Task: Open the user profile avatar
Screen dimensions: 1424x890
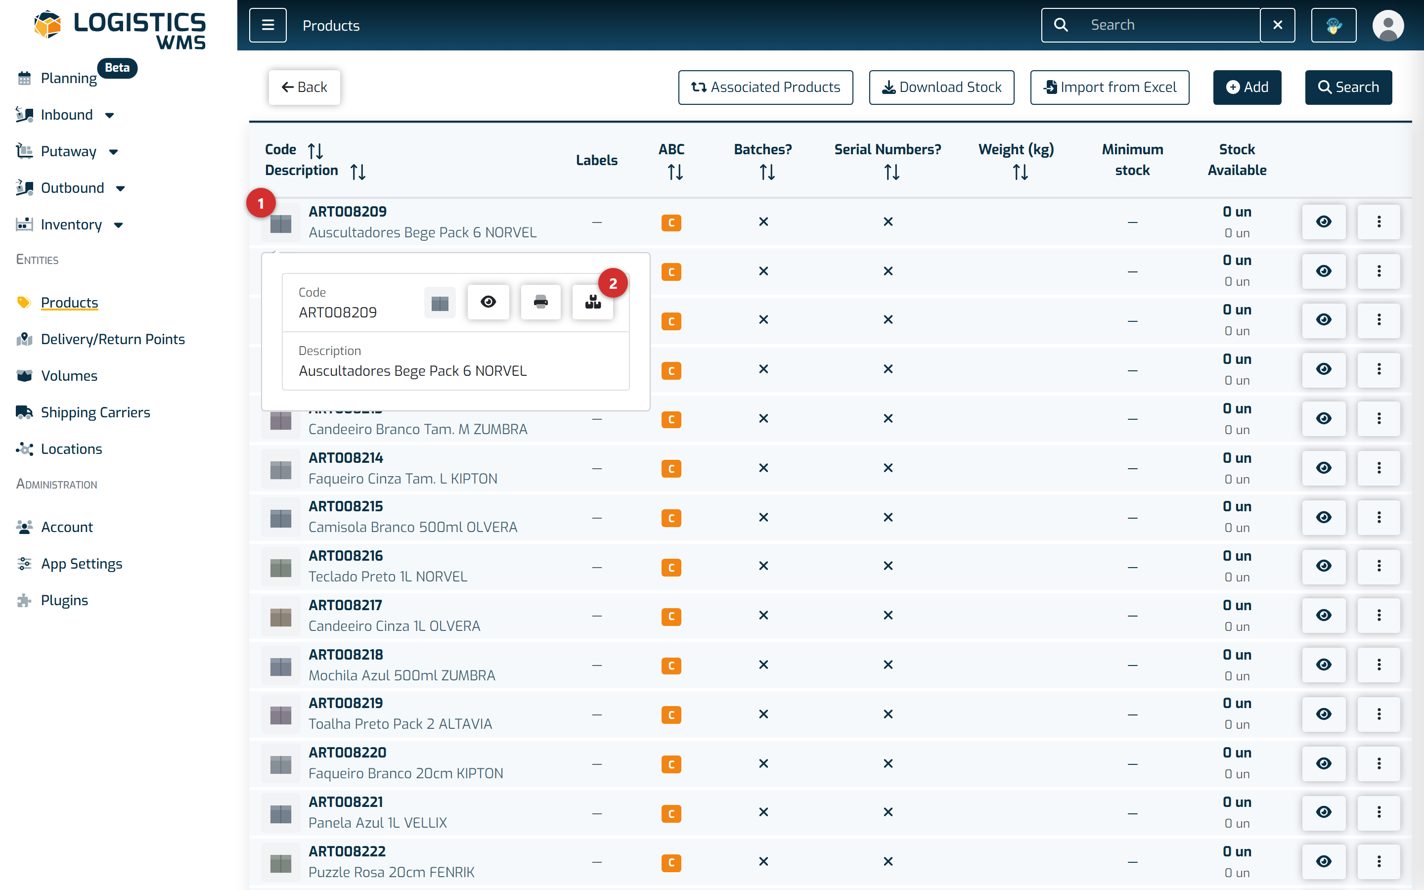Action: point(1388,25)
